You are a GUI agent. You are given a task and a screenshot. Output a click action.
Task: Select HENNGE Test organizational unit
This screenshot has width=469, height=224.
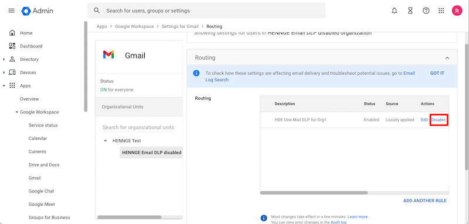click(127, 140)
